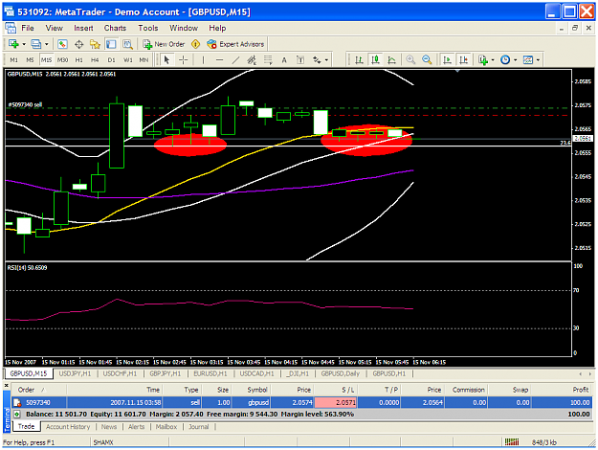Select M30 timeframe

click(62, 60)
